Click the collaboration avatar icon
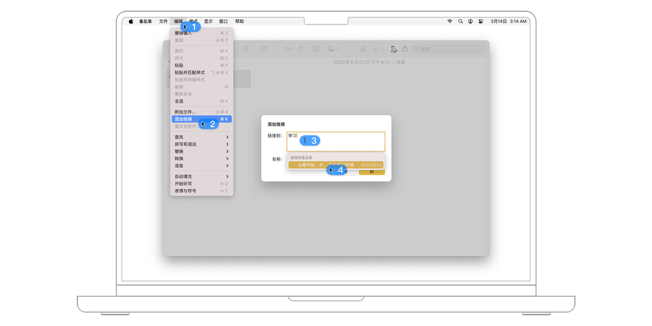The image size is (652, 326). pos(394,49)
